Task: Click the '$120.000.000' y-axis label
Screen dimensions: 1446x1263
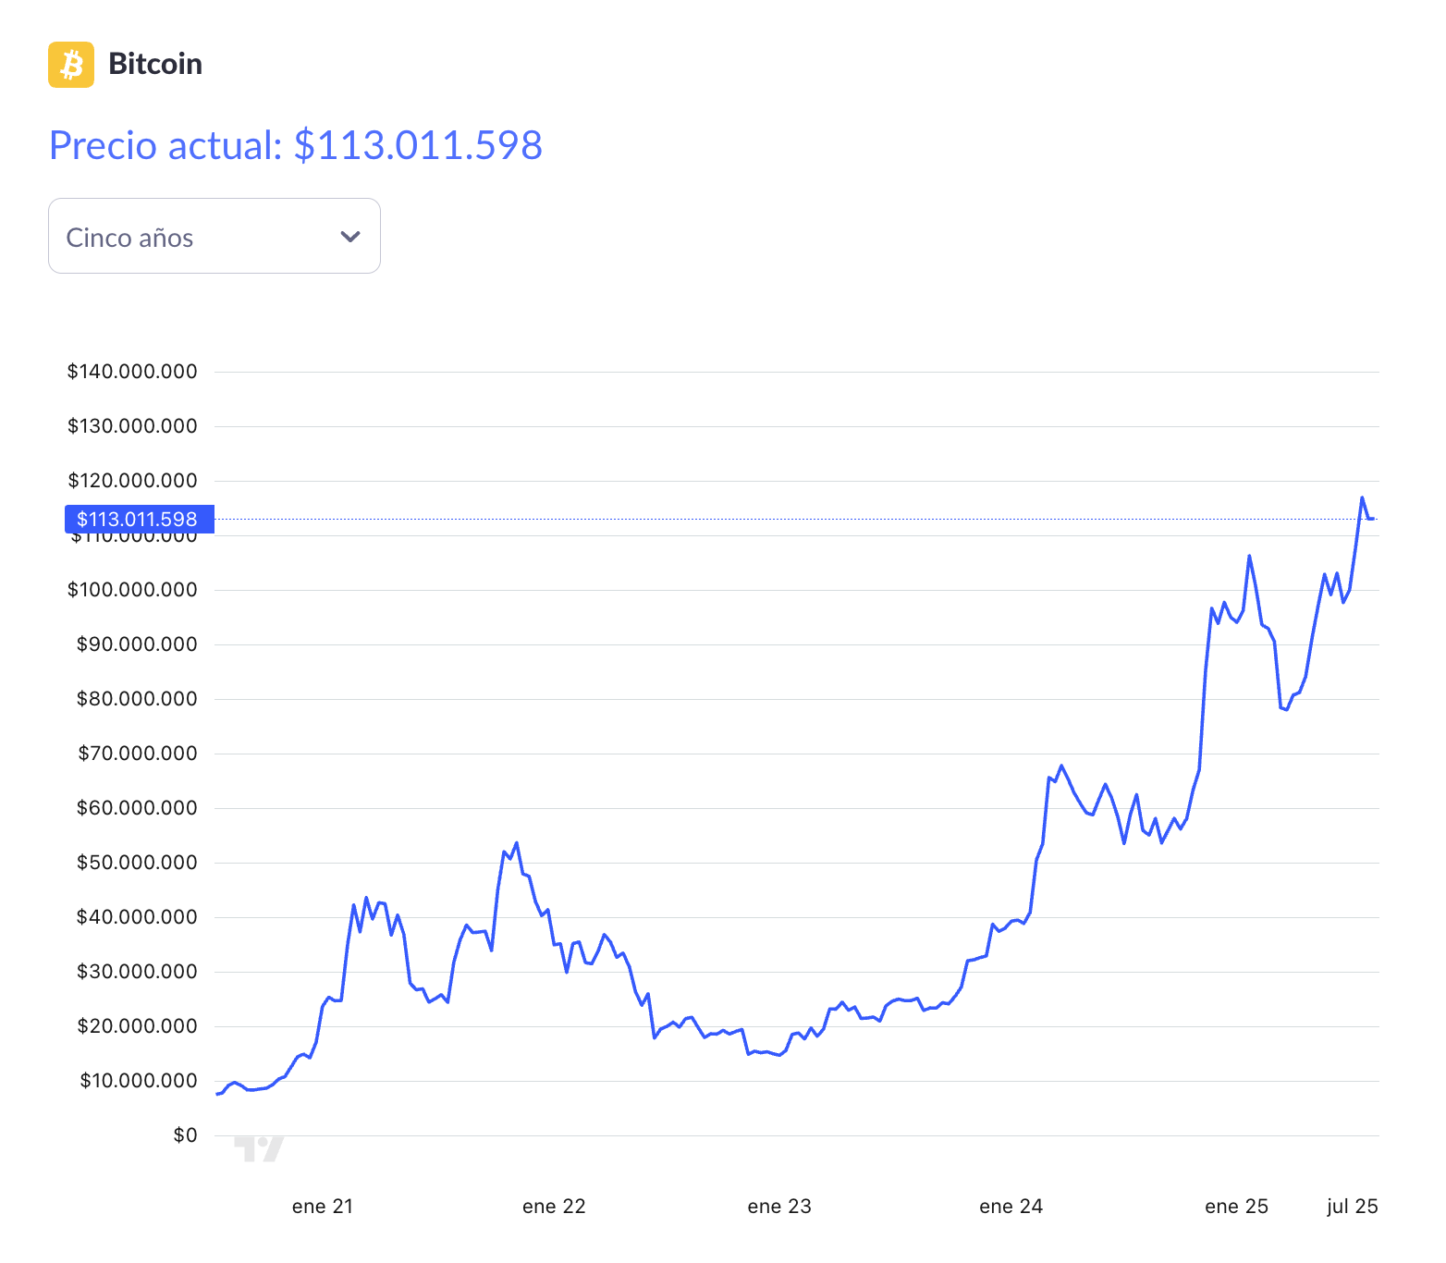Action: [x=132, y=481]
